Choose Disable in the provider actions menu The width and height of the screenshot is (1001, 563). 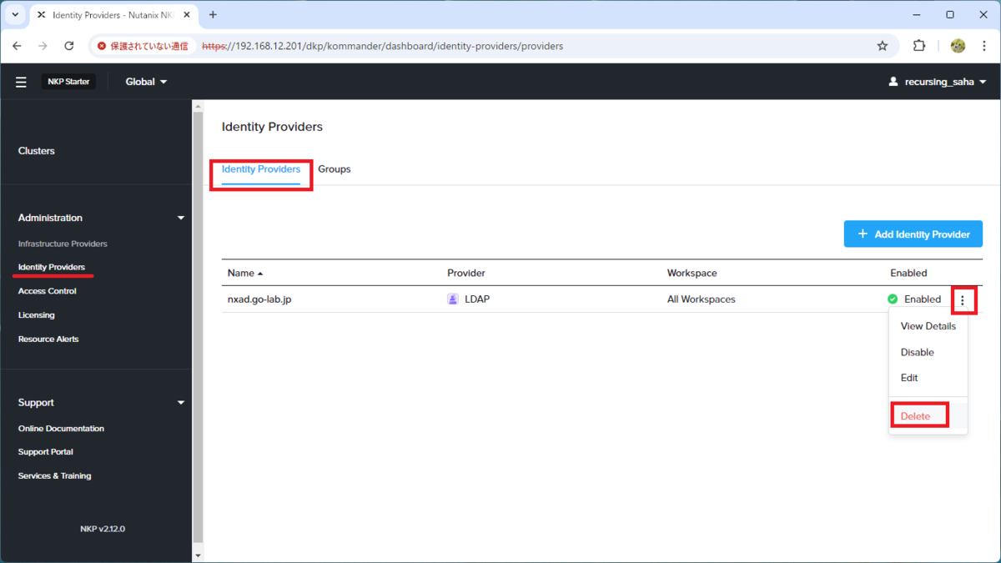coord(917,352)
